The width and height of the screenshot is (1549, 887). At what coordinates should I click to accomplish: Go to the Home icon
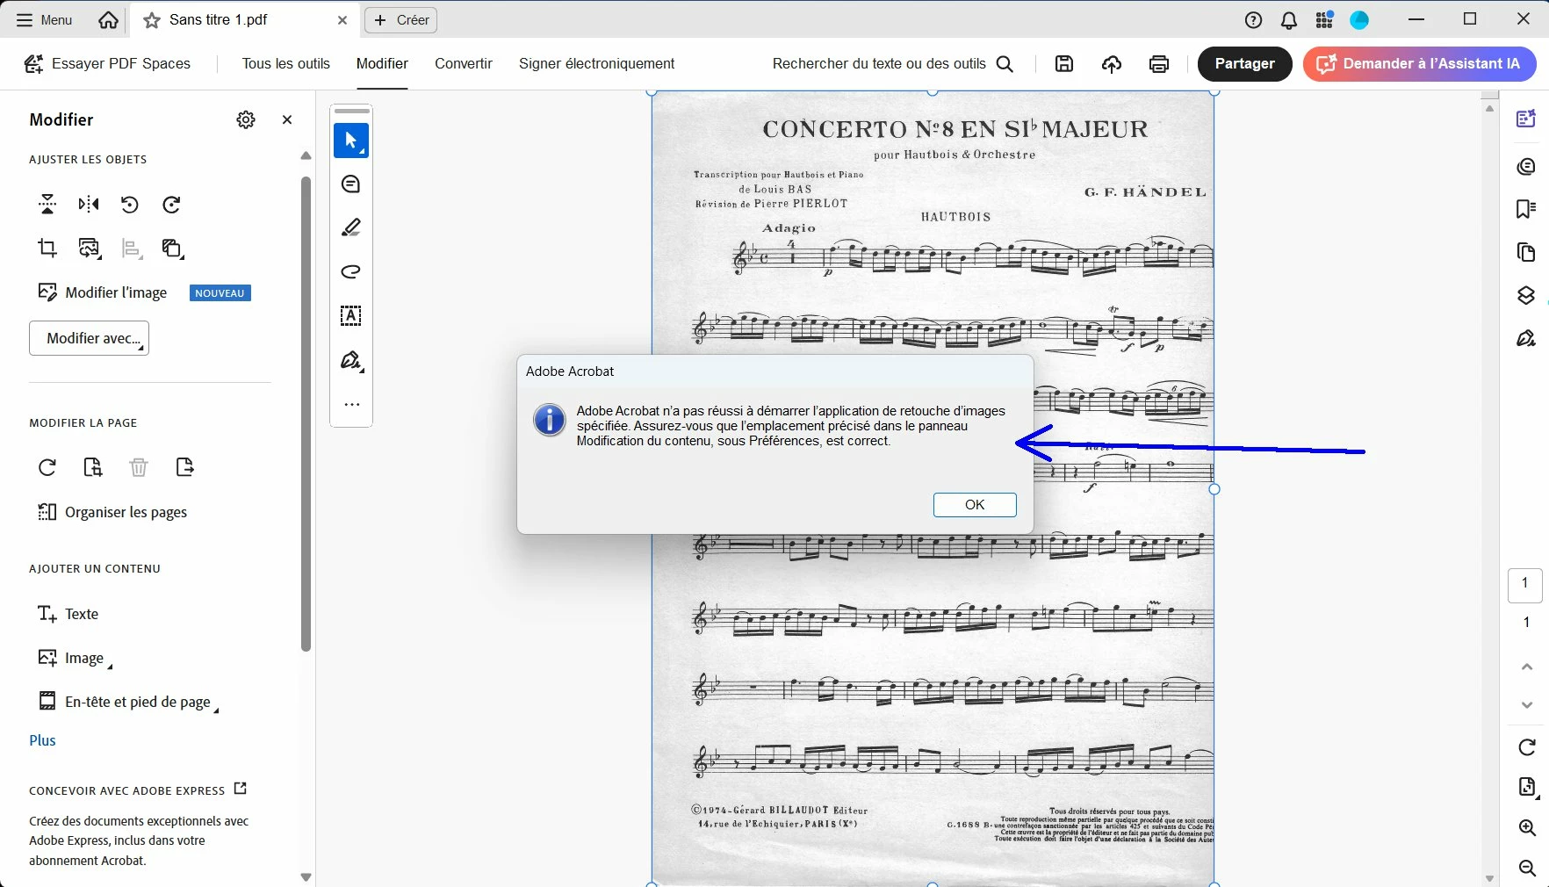[x=108, y=19]
